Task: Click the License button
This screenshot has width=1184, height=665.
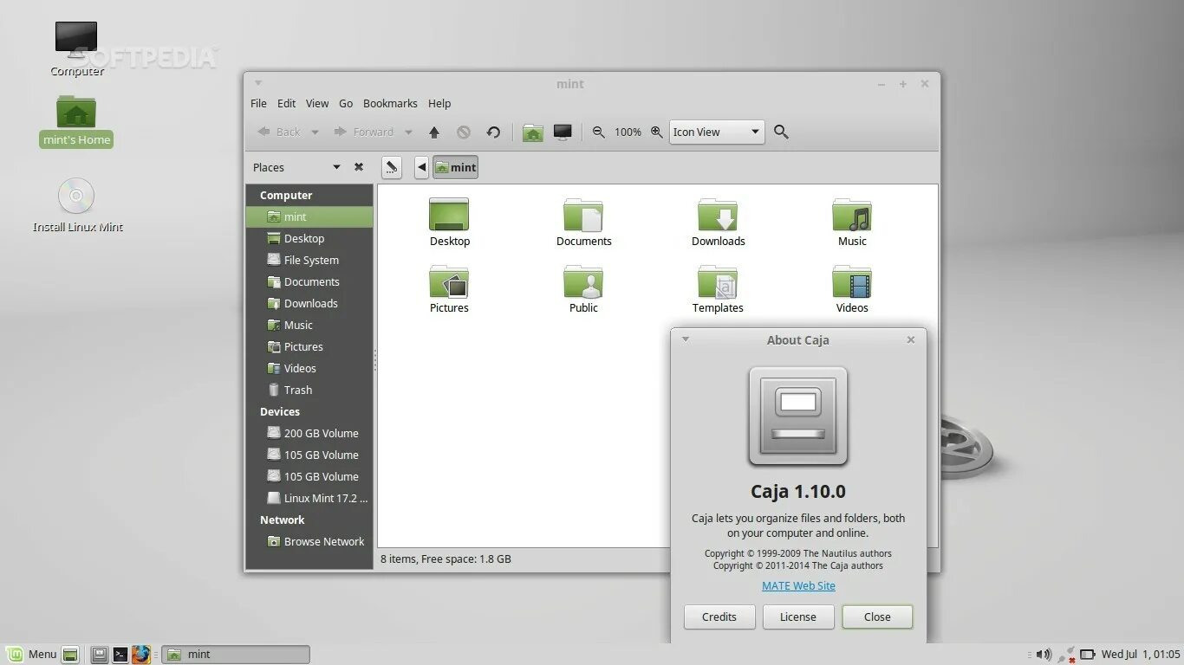Action: click(x=798, y=617)
